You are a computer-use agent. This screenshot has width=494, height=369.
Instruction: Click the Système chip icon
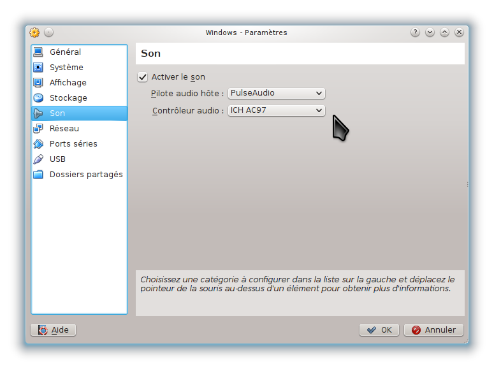(38, 67)
